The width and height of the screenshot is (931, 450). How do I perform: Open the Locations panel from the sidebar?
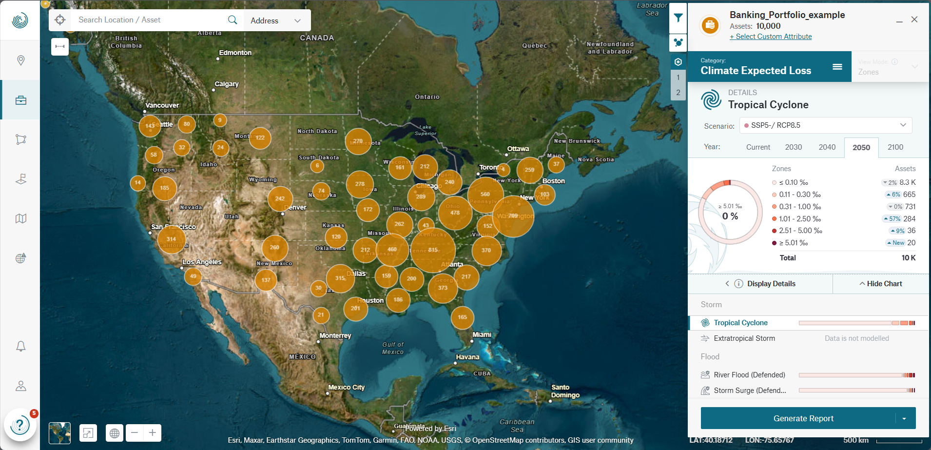tap(20, 60)
